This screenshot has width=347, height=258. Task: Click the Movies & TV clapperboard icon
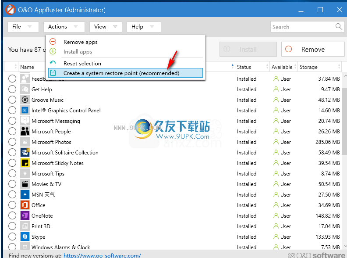pyautogui.click(x=25, y=184)
